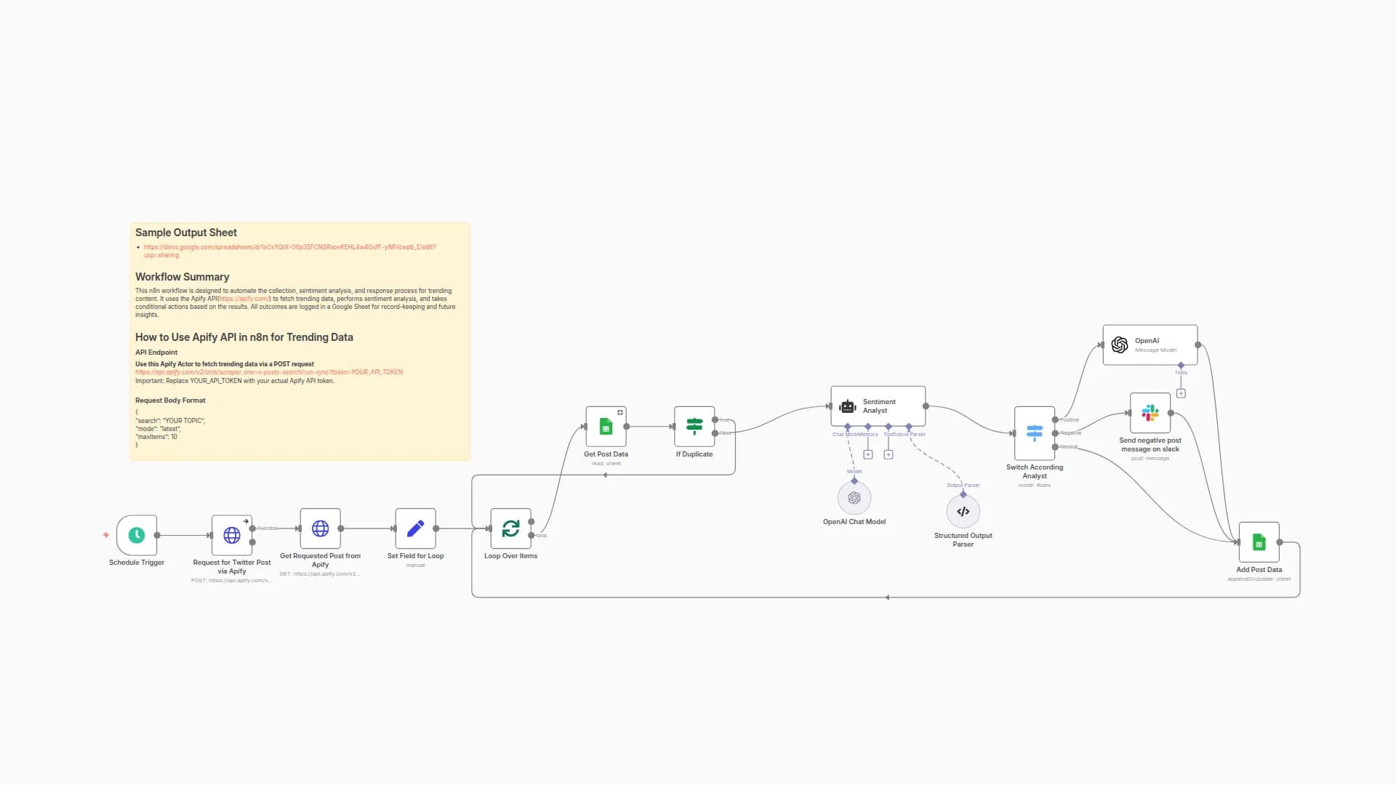The height and width of the screenshot is (785, 1396).
Task: Select the Set Field for Loop pencil node
Action: [x=415, y=528]
